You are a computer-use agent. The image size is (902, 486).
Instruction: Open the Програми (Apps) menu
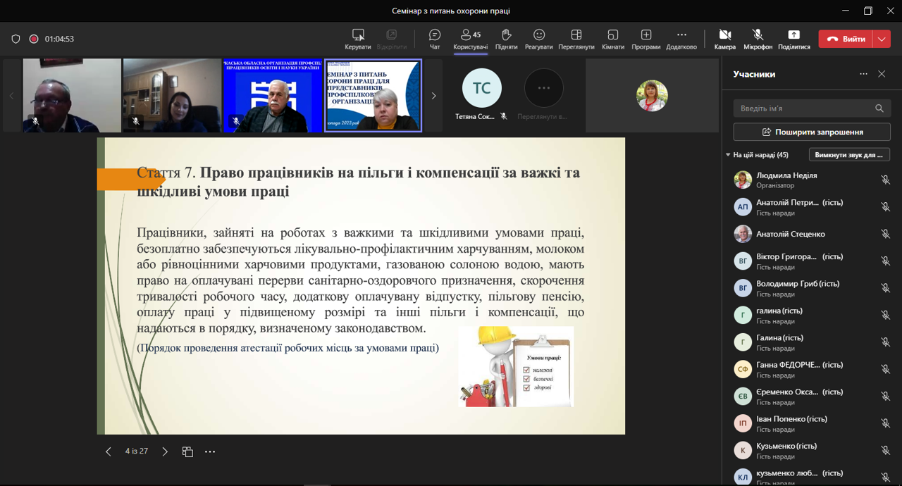point(645,39)
